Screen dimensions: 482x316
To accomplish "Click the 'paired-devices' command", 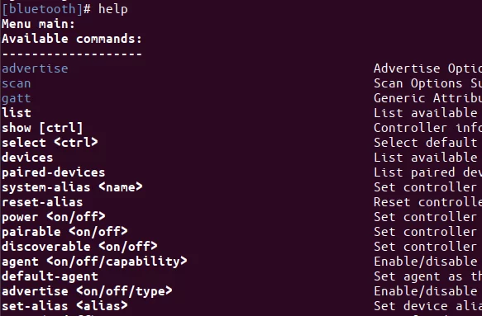I will click(x=54, y=172).
